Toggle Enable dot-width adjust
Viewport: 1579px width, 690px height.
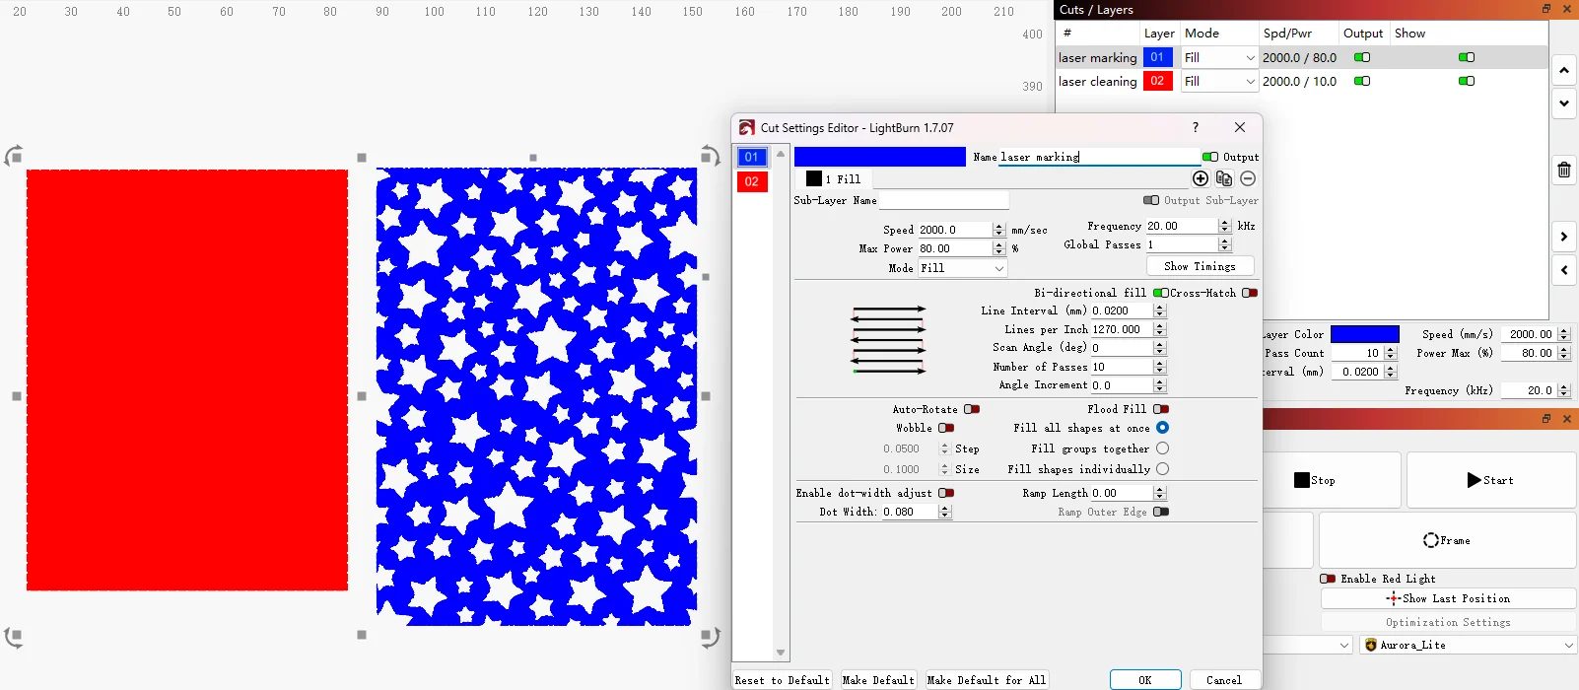point(946,493)
